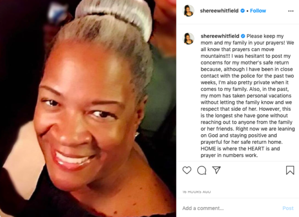Open the 16 hours ago timestamp
This screenshot has height=217, width=299.
point(196,192)
